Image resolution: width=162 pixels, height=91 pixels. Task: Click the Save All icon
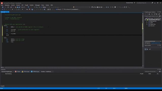coord(19,7)
